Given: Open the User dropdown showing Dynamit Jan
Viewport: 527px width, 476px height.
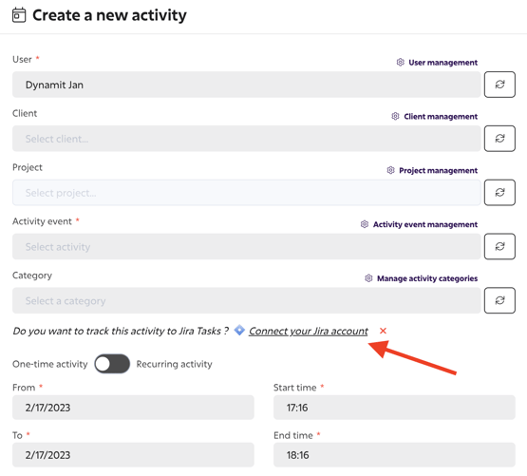Looking at the screenshot, I should pos(246,85).
